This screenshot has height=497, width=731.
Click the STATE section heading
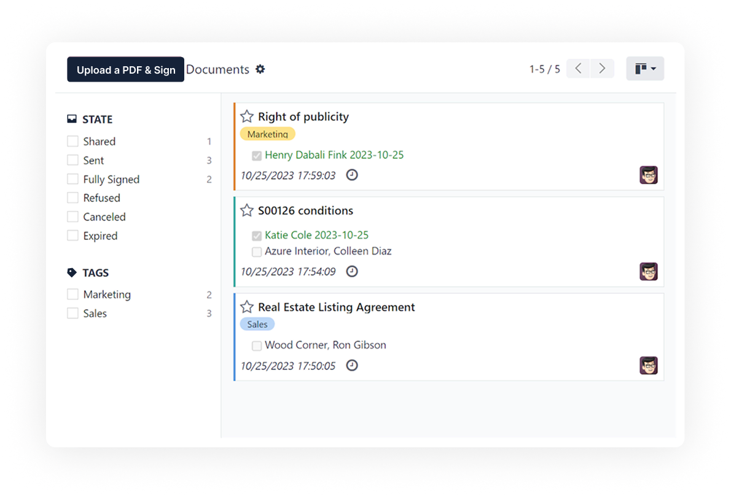(98, 119)
